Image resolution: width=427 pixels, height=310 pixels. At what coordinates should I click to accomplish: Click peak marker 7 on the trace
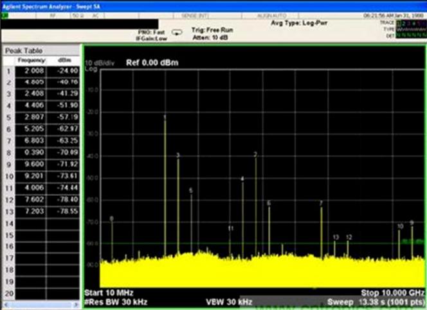click(321, 203)
